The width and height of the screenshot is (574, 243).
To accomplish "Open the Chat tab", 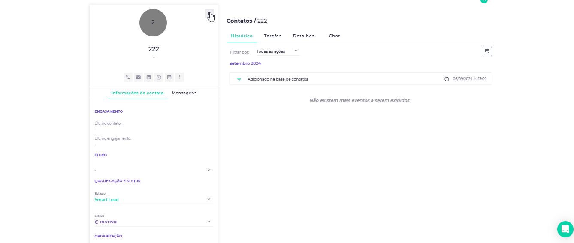I will tap(335, 36).
